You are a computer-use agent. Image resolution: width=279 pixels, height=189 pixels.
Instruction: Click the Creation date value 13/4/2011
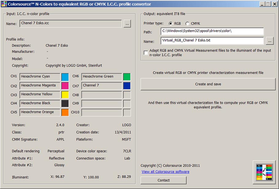[123, 132]
